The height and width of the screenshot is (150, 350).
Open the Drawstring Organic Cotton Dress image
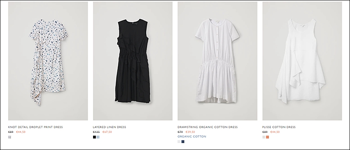(x=217, y=61)
